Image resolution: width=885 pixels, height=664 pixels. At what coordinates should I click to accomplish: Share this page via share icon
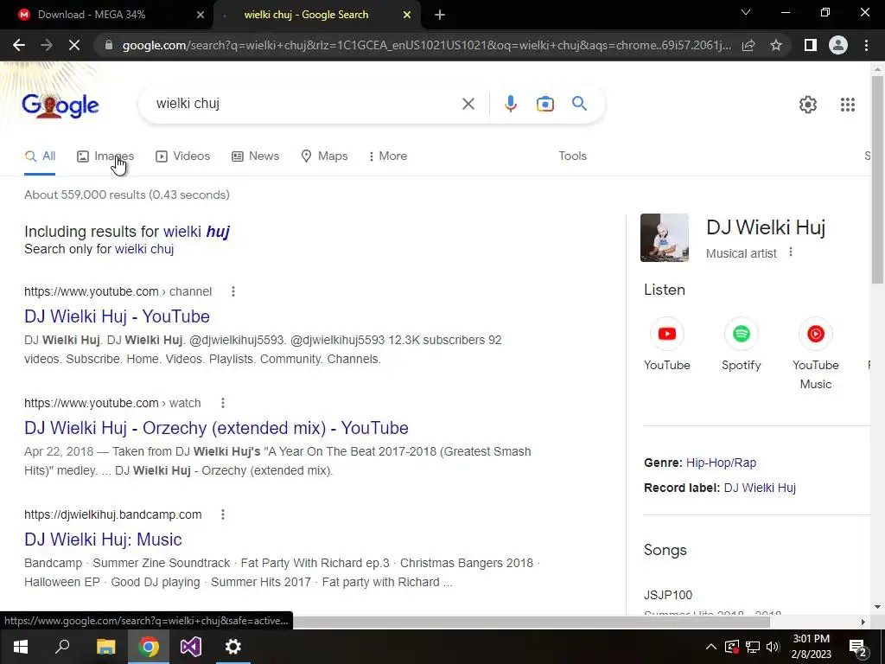748,45
